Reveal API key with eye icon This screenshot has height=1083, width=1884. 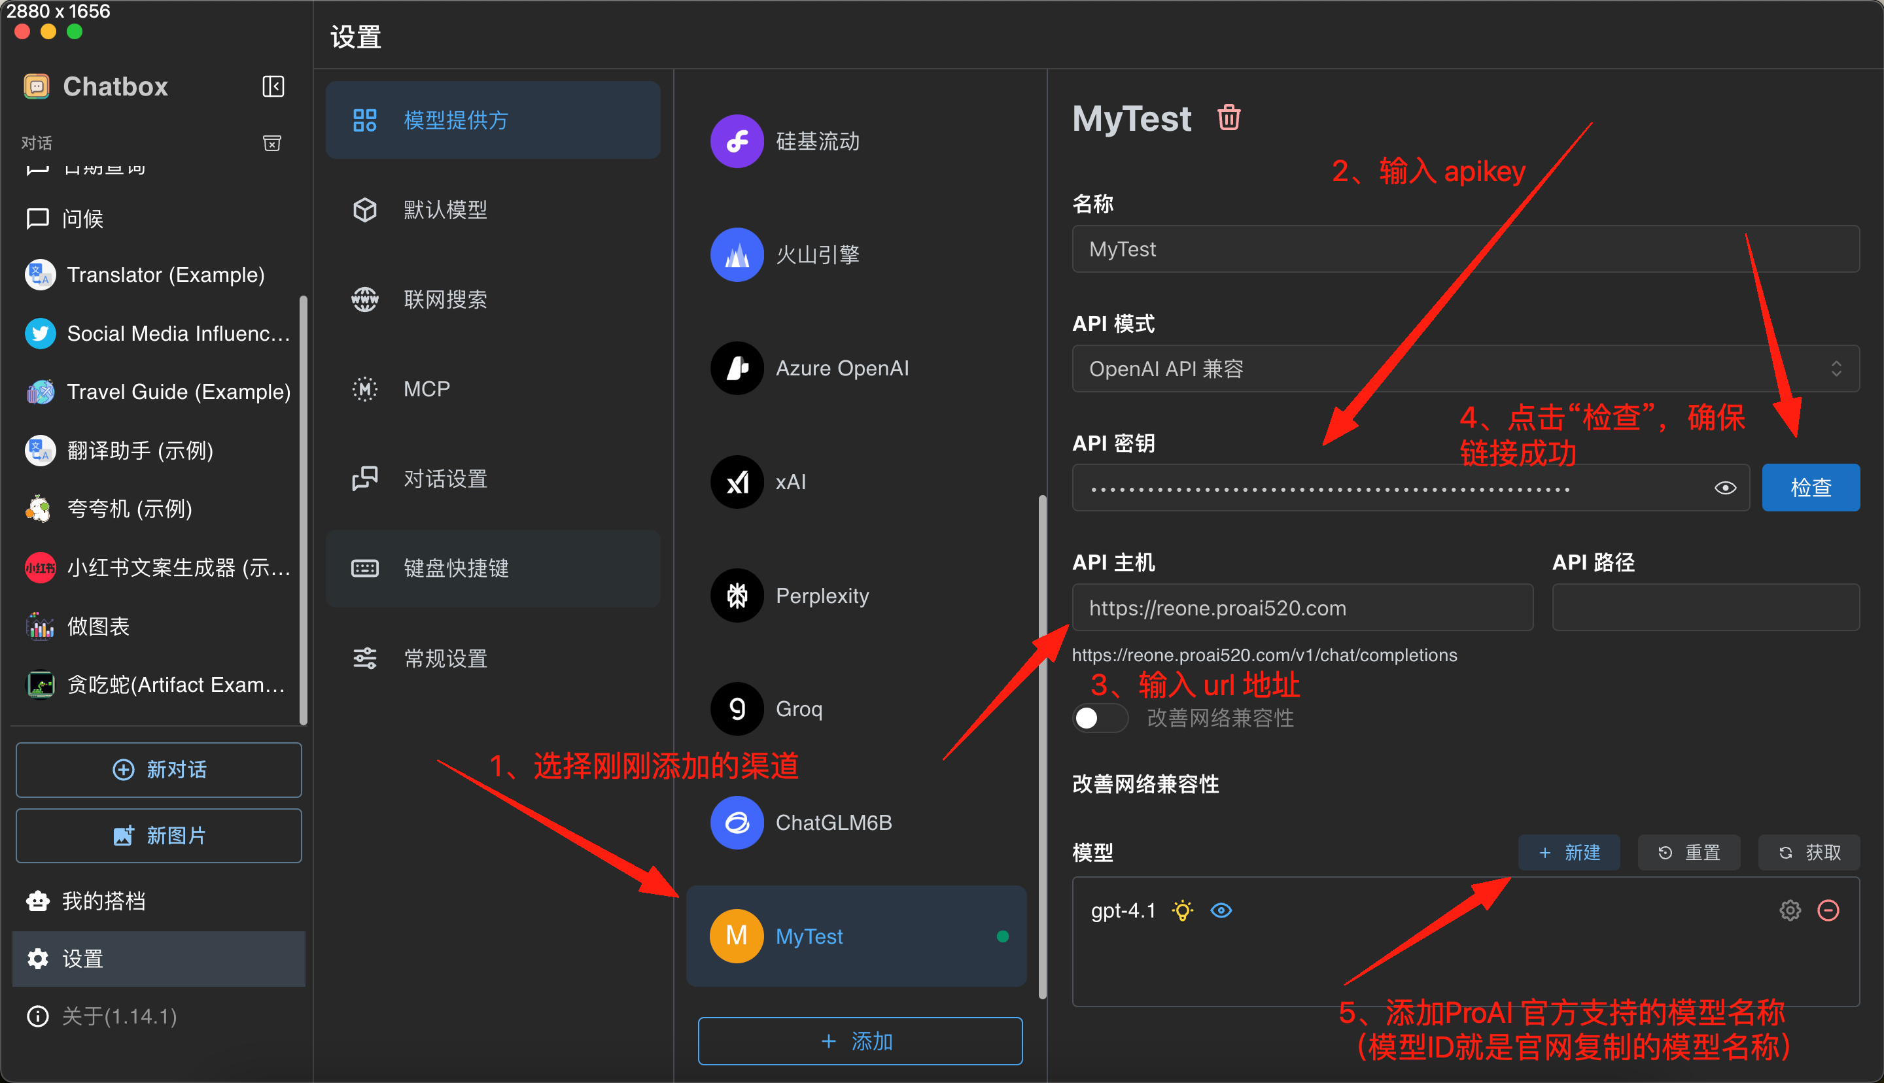point(1725,488)
